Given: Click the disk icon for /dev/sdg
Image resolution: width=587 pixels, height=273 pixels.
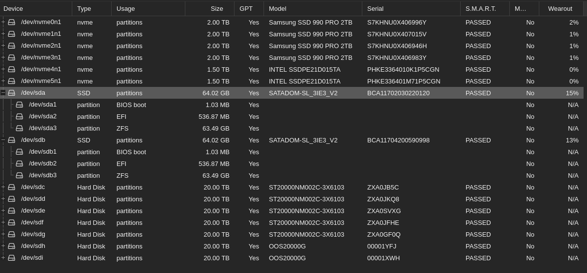Looking at the screenshot, I should click(12, 235).
